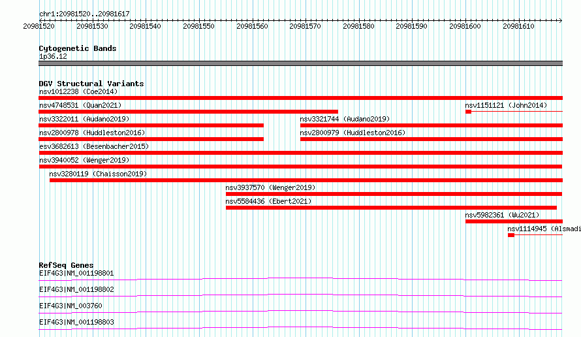Click the nsv1114945 small red block
The image size is (581, 337).
511,235
